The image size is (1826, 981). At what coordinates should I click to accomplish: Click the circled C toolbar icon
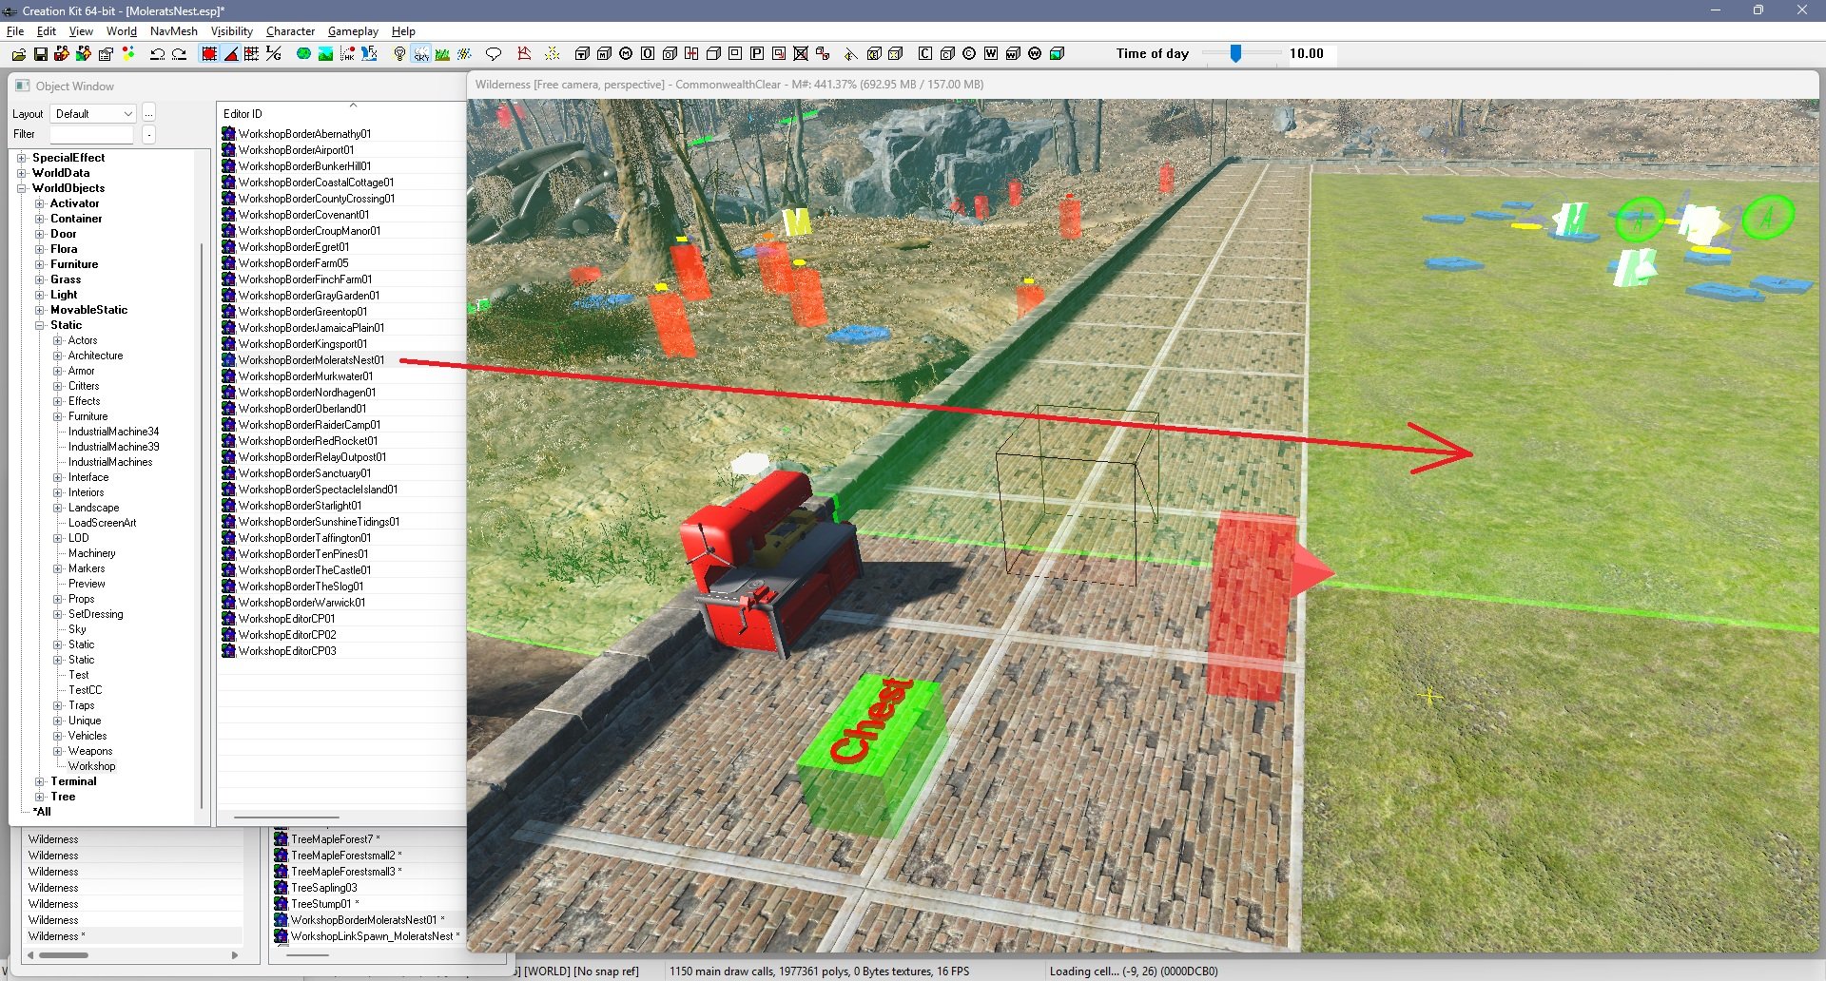click(x=968, y=54)
